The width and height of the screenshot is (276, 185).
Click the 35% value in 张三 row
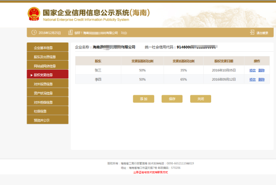[x=184, y=70]
